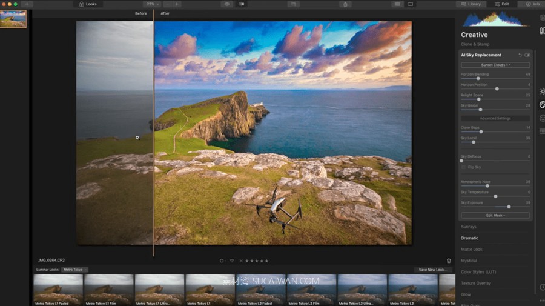
Task: Open the Essentials sun icon tab
Action: [x=542, y=91]
